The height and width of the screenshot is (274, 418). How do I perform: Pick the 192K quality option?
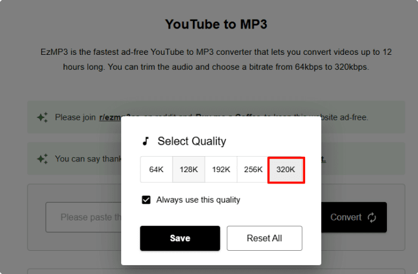pos(221,170)
